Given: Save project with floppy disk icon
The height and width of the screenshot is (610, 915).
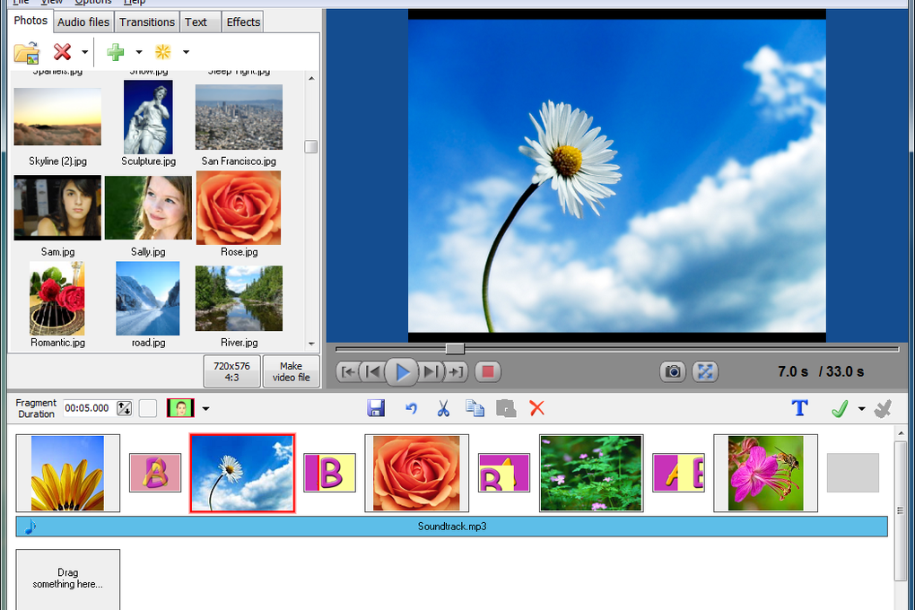Looking at the screenshot, I should 377,408.
